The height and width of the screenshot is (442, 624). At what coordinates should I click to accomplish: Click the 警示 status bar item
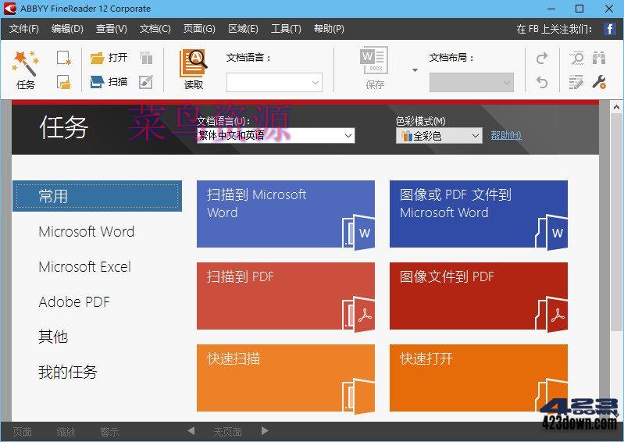click(109, 432)
